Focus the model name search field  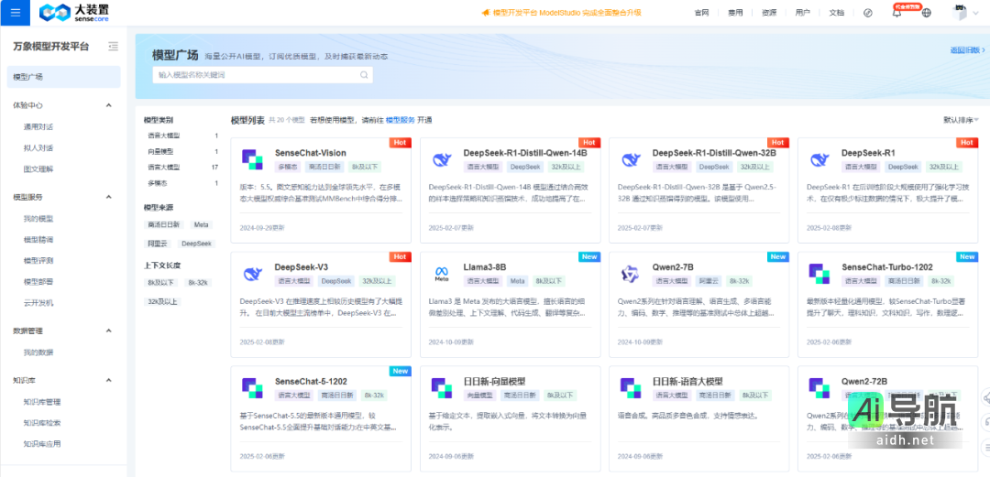(263, 74)
